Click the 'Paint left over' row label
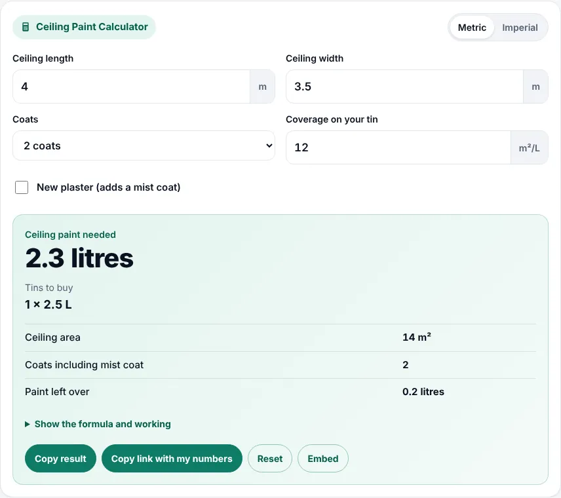This screenshot has width=561, height=498. 57,391
